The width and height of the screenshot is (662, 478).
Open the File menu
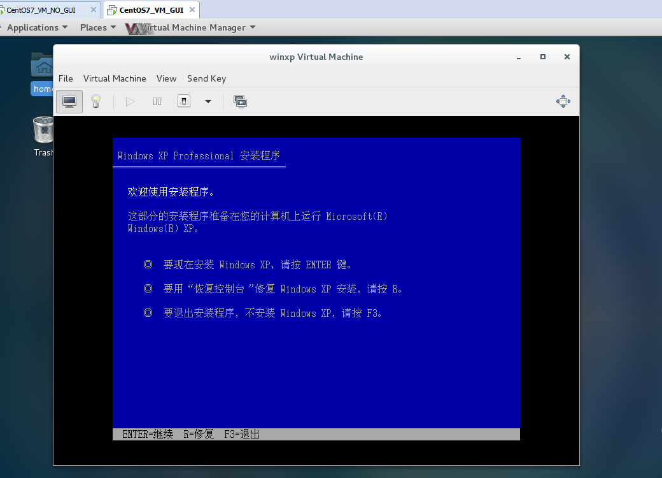click(66, 78)
